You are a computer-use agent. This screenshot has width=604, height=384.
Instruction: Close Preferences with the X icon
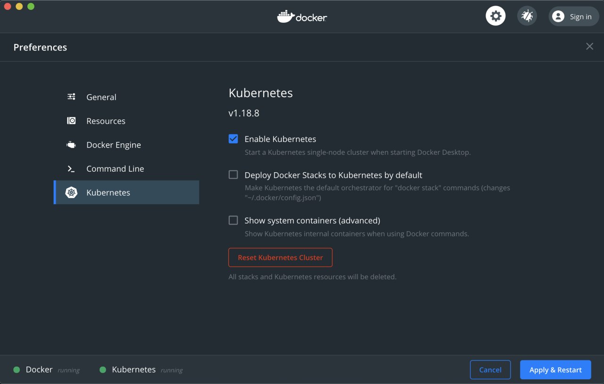point(589,46)
